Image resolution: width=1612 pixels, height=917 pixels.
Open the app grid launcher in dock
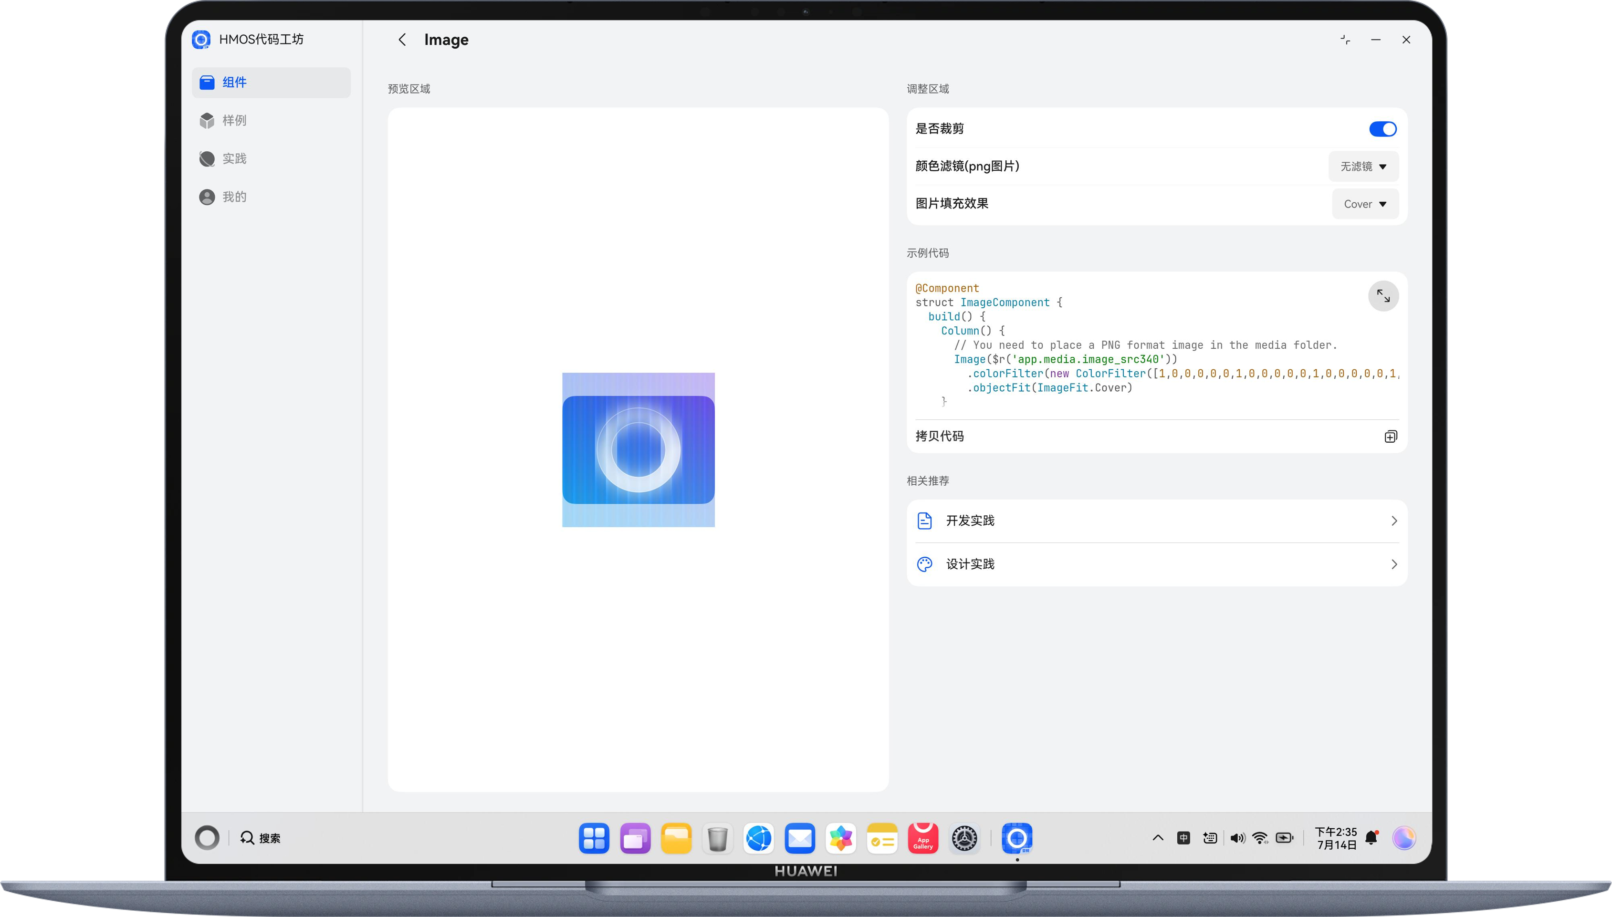click(x=594, y=838)
